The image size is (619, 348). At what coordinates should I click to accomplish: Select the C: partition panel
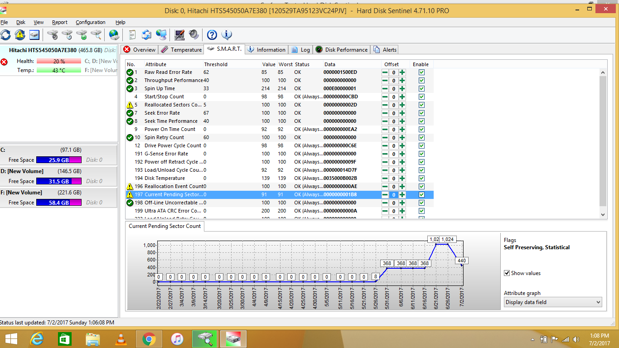click(59, 155)
